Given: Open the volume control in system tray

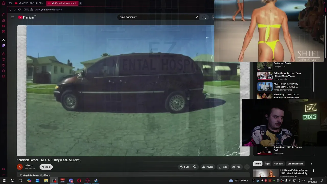Looking at the screenshot, I should [298, 181].
